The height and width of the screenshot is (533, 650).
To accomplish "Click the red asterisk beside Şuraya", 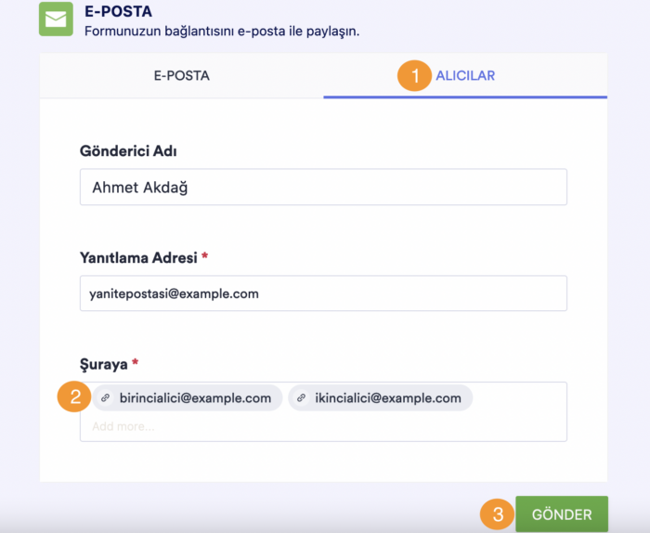I will (x=136, y=362).
